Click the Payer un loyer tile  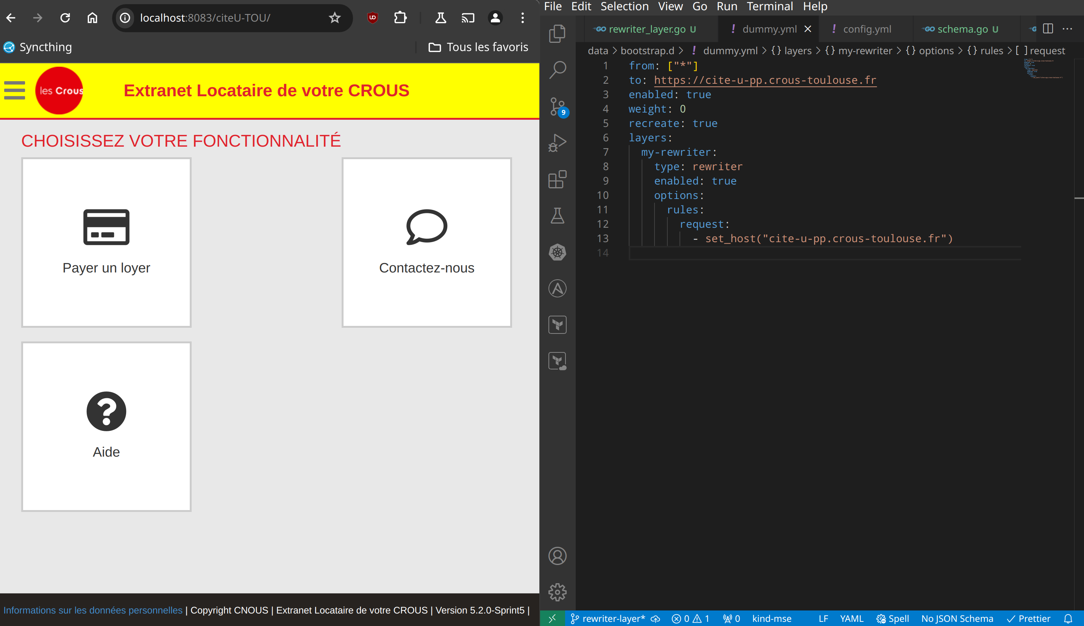pos(106,243)
